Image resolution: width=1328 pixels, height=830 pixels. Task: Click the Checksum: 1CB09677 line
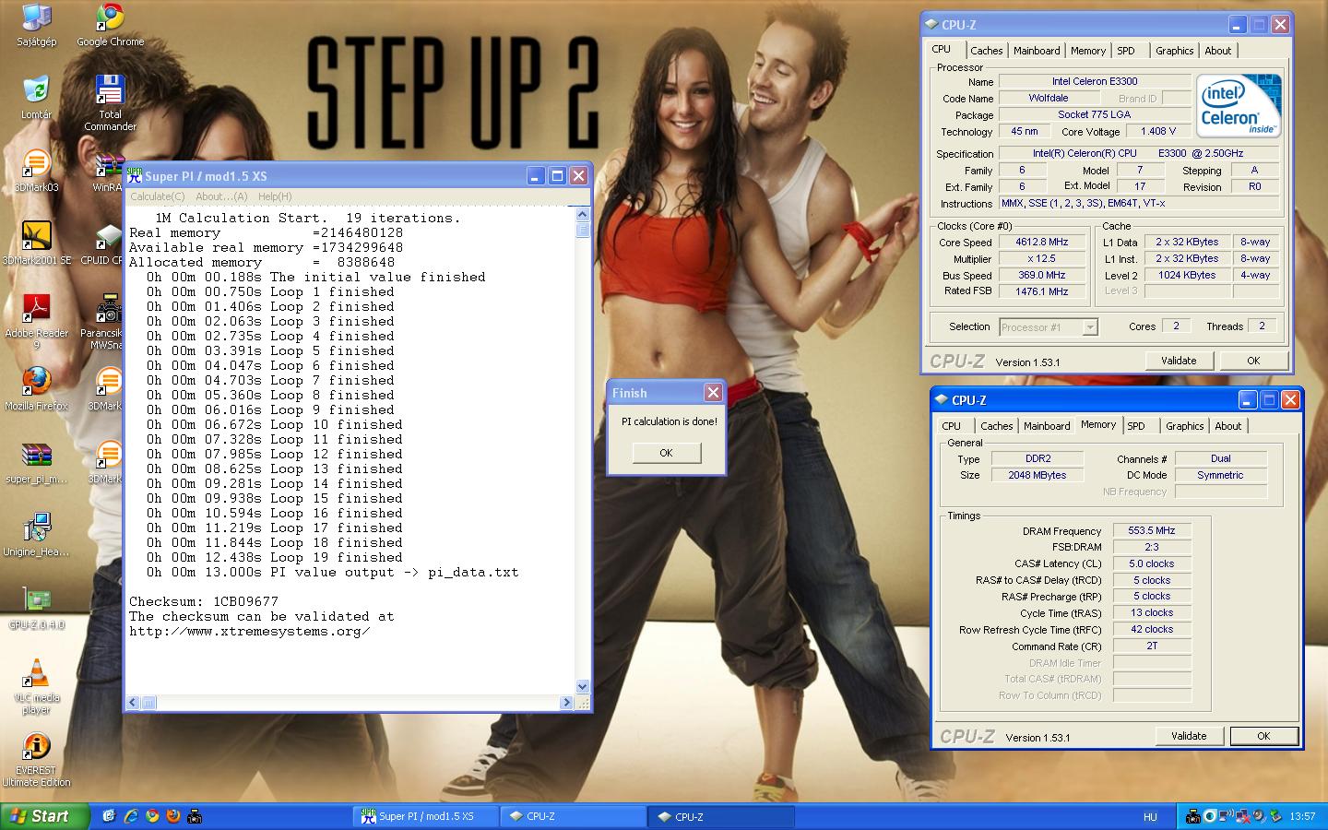204,601
